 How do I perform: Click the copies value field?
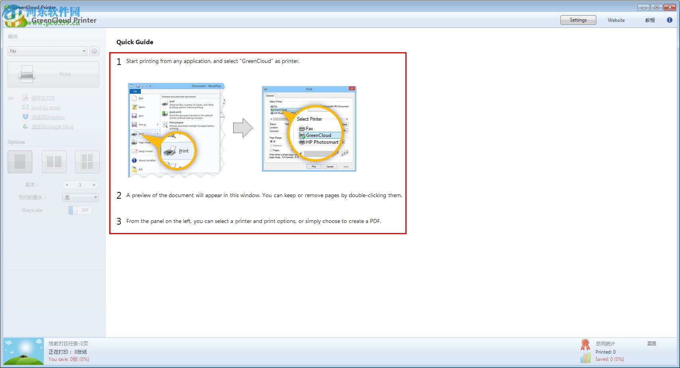tap(80, 185)
